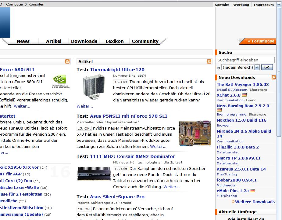The image size is (282, 220).
Task: Click the '13. Okt' date label
Action: click(121, 169)
